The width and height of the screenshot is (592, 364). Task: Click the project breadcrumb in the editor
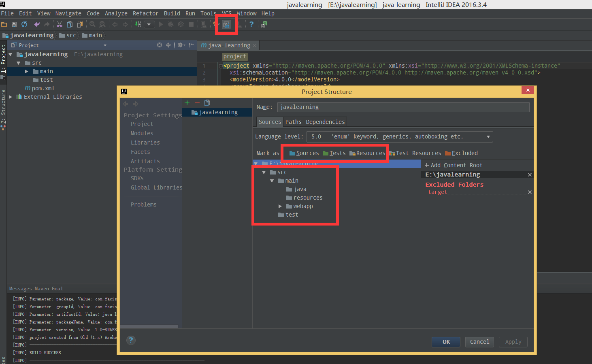(x=234, y=57)
